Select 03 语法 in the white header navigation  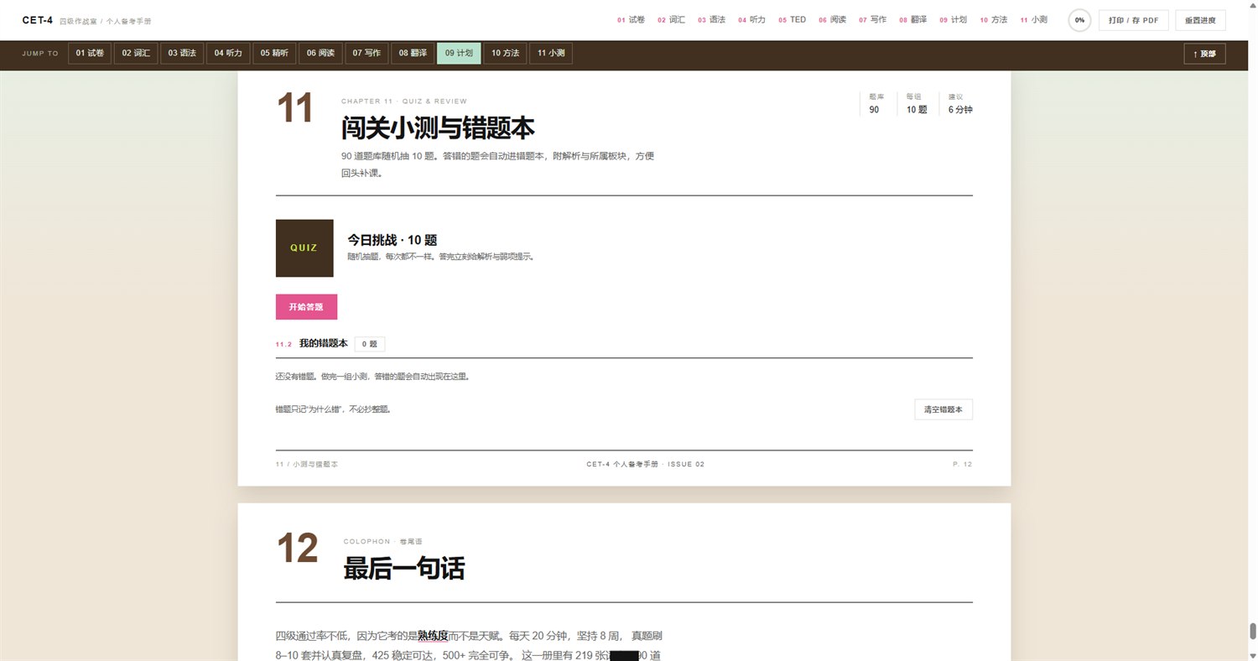[x=711, y=19]
